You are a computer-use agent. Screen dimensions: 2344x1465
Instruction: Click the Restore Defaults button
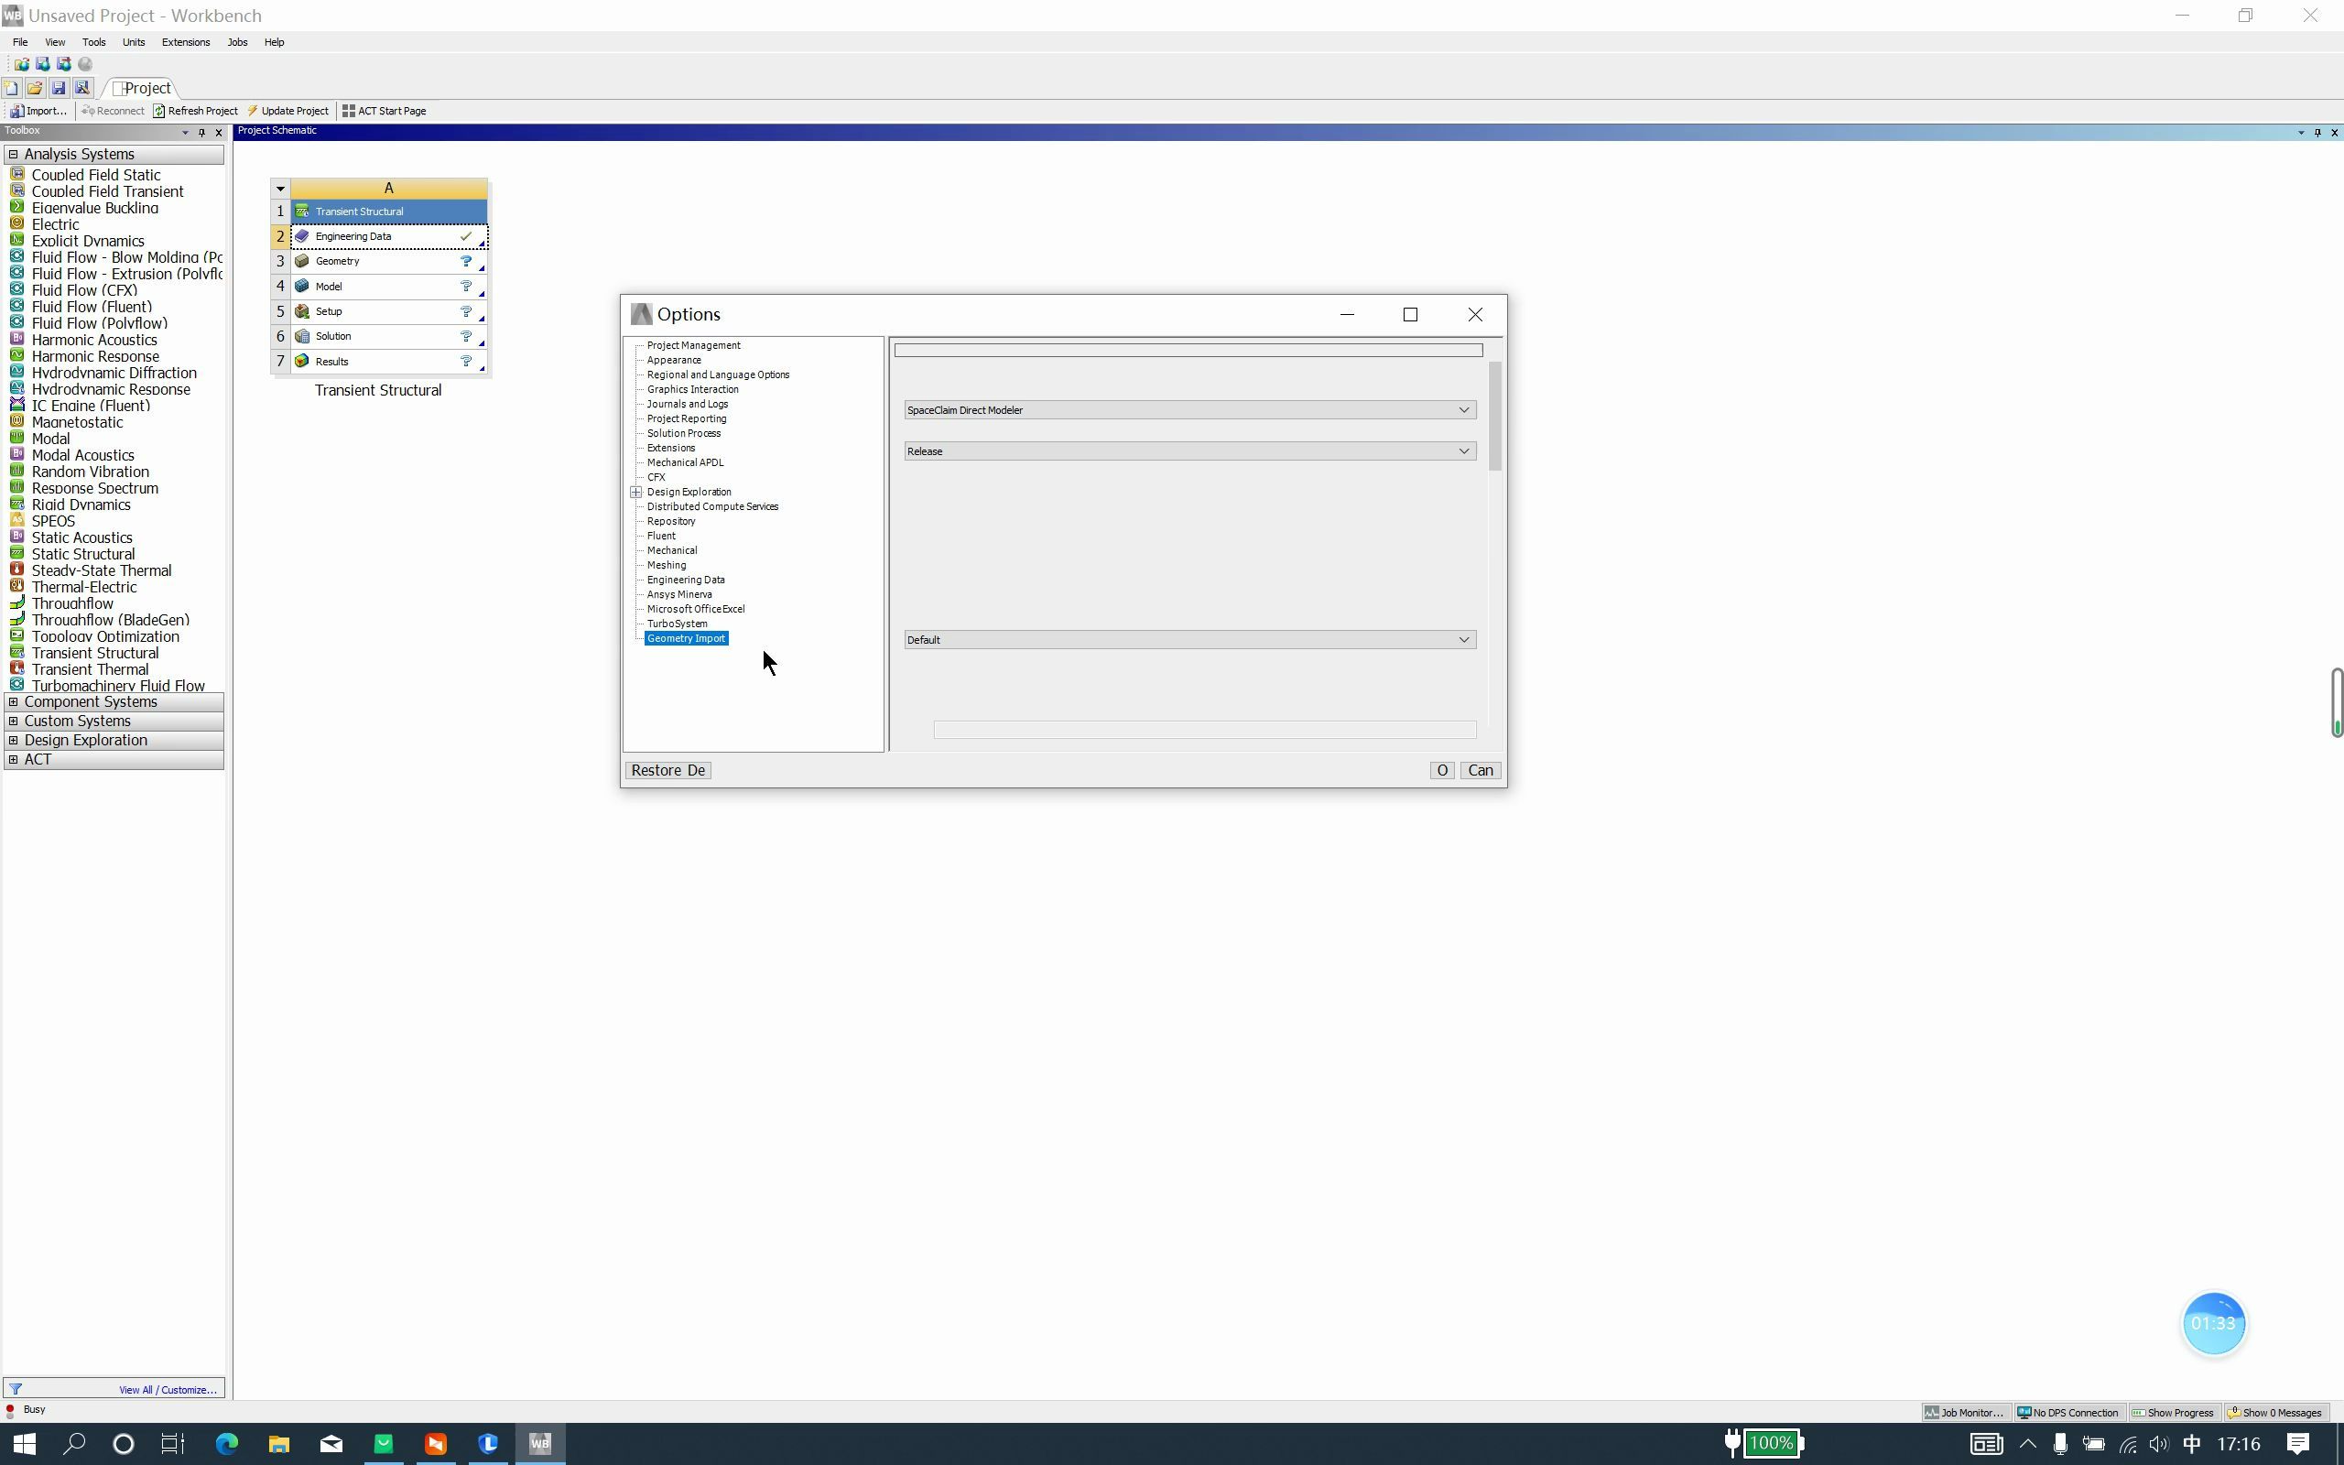click(x=667, y=769)
